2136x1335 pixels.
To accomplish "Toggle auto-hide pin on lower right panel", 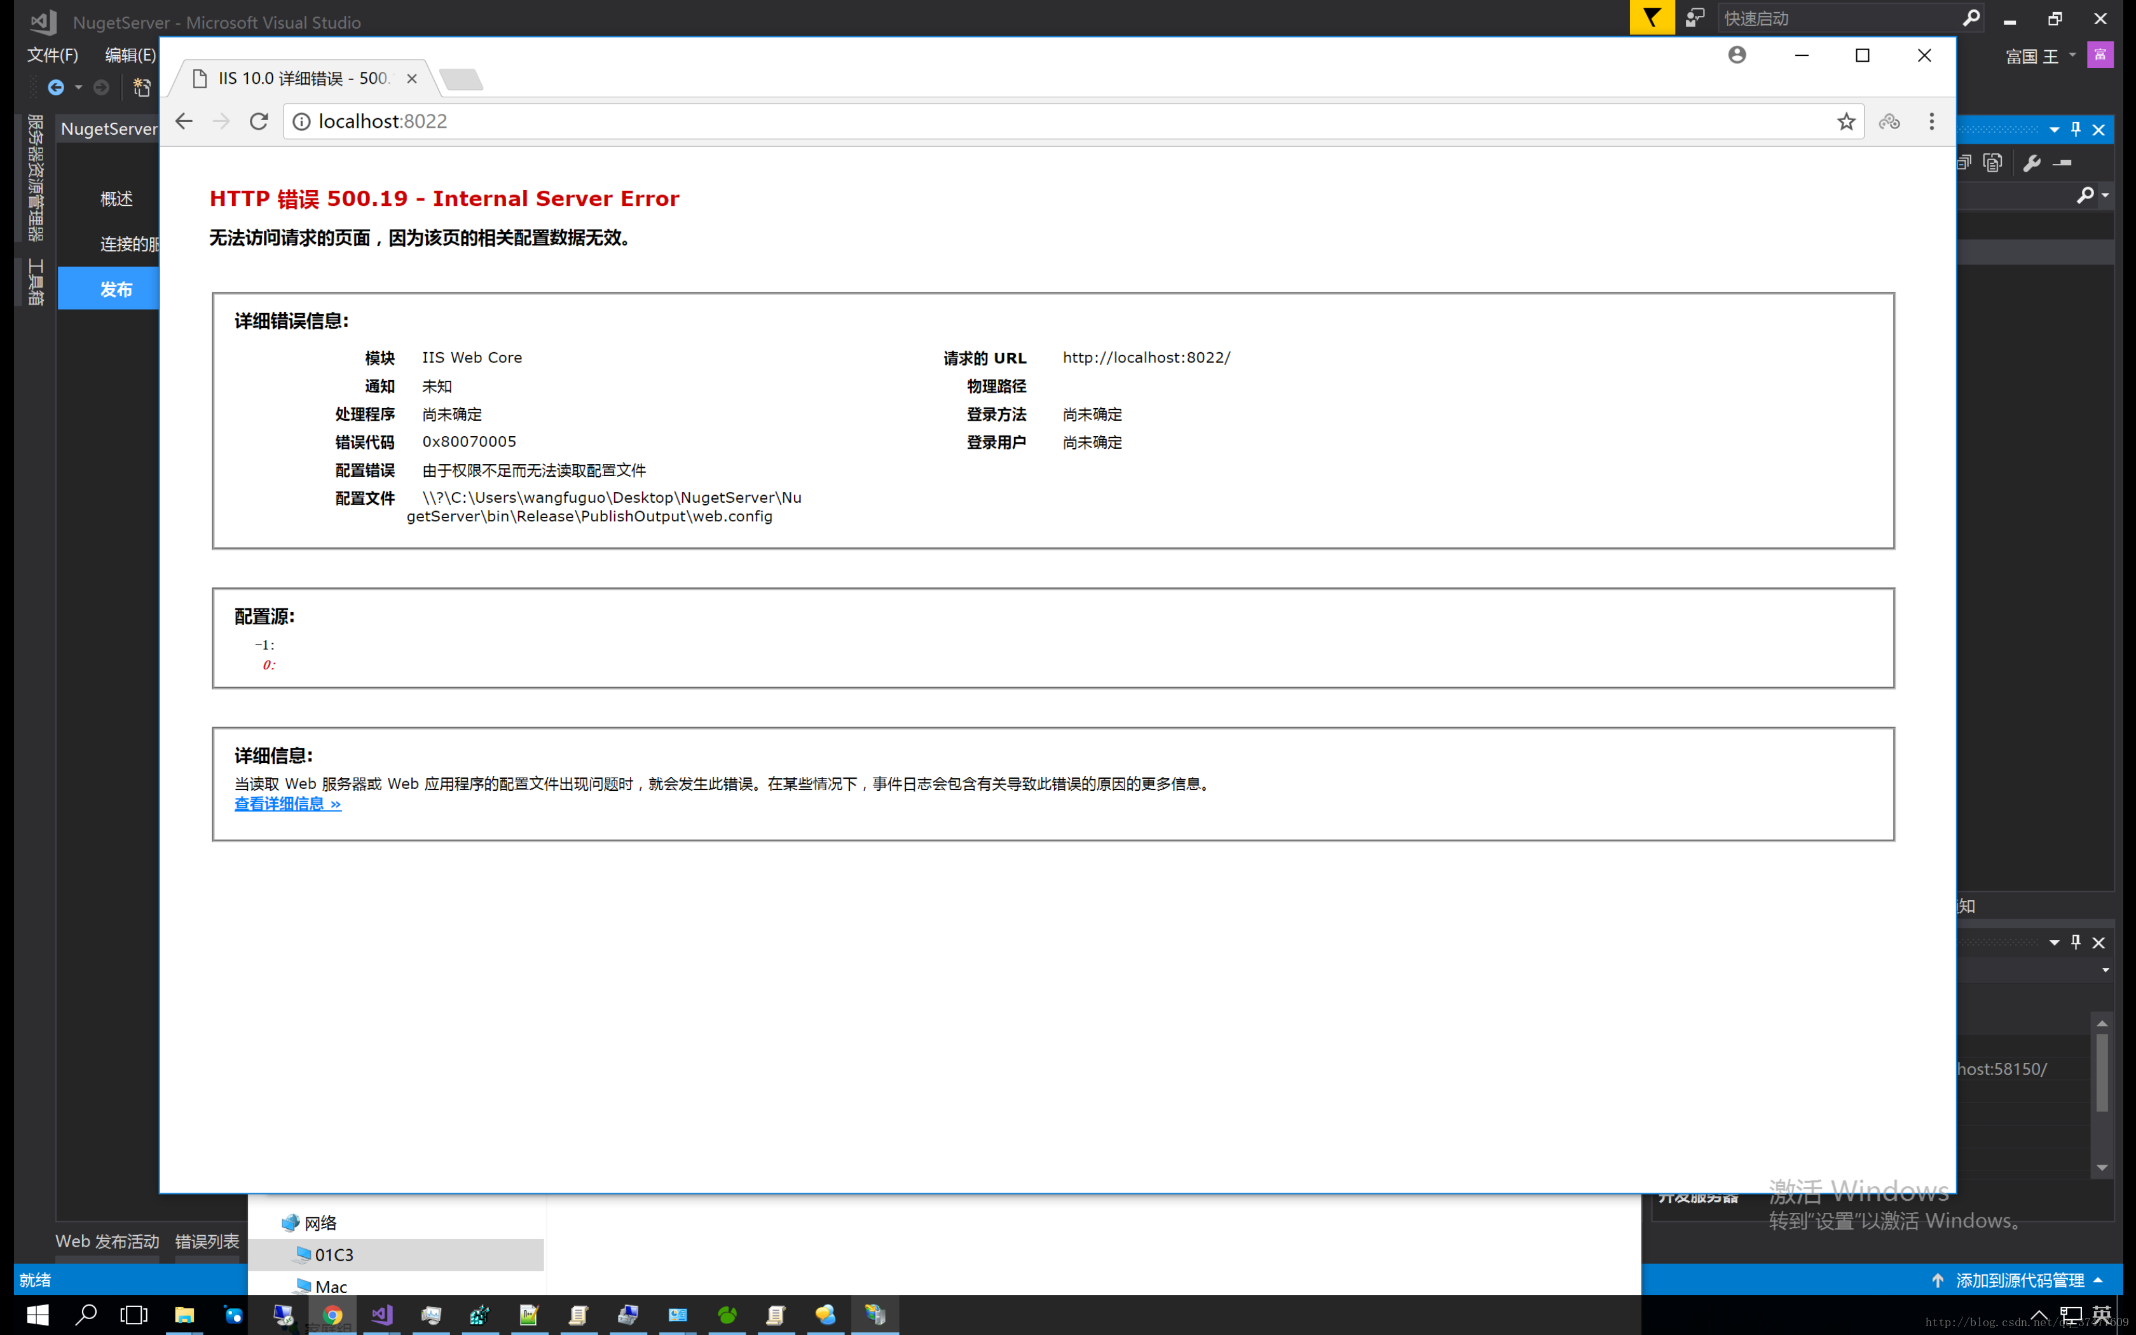I will 2076,942.
